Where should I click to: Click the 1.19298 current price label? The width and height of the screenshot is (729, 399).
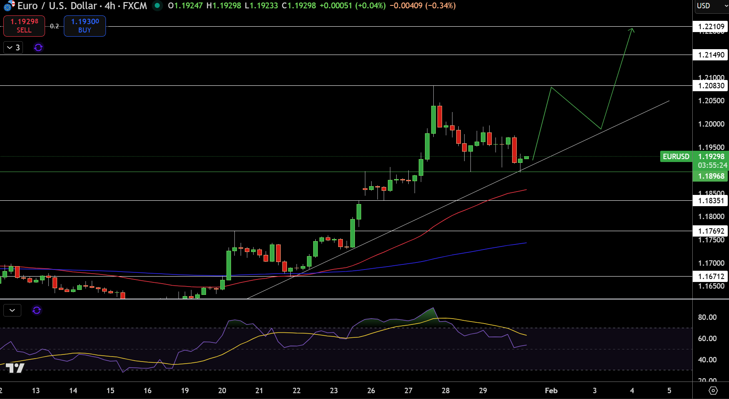711,157
